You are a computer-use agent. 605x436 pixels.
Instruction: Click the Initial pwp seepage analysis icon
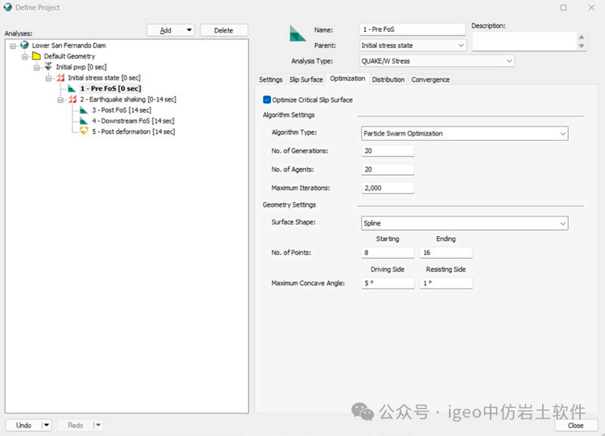tap(48, 67)
